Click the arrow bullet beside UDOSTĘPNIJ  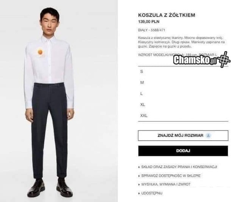coord(139,193)
